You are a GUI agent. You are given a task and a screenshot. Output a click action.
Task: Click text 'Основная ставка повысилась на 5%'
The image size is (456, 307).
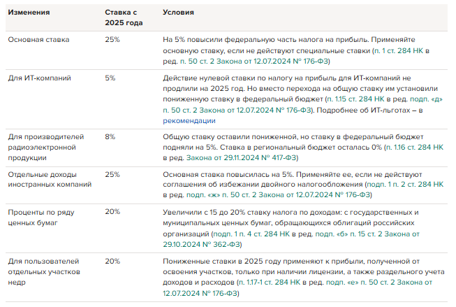click(228, 174)
